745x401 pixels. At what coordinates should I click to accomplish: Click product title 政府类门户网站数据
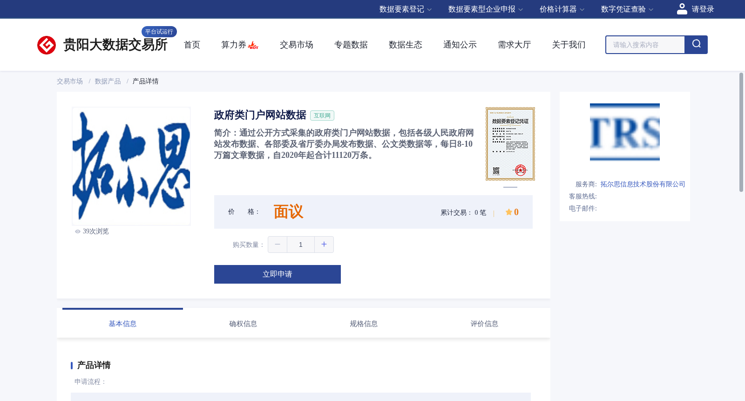[x=260, y=115]
